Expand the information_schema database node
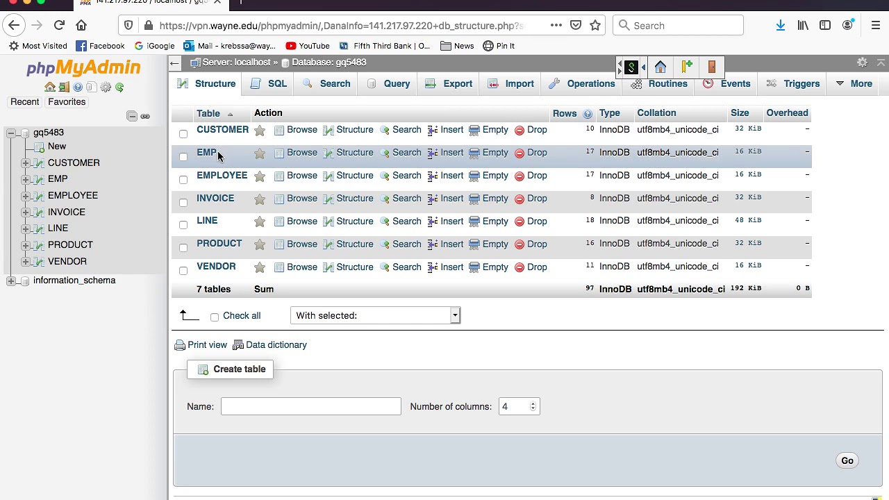The height and width of the screenshot is (500, 889). 11,281
